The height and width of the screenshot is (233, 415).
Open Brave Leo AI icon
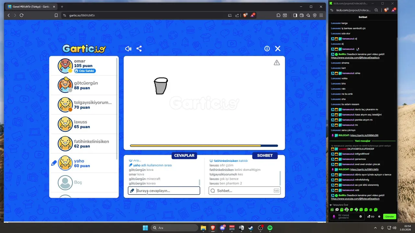[x=308, y=15]
